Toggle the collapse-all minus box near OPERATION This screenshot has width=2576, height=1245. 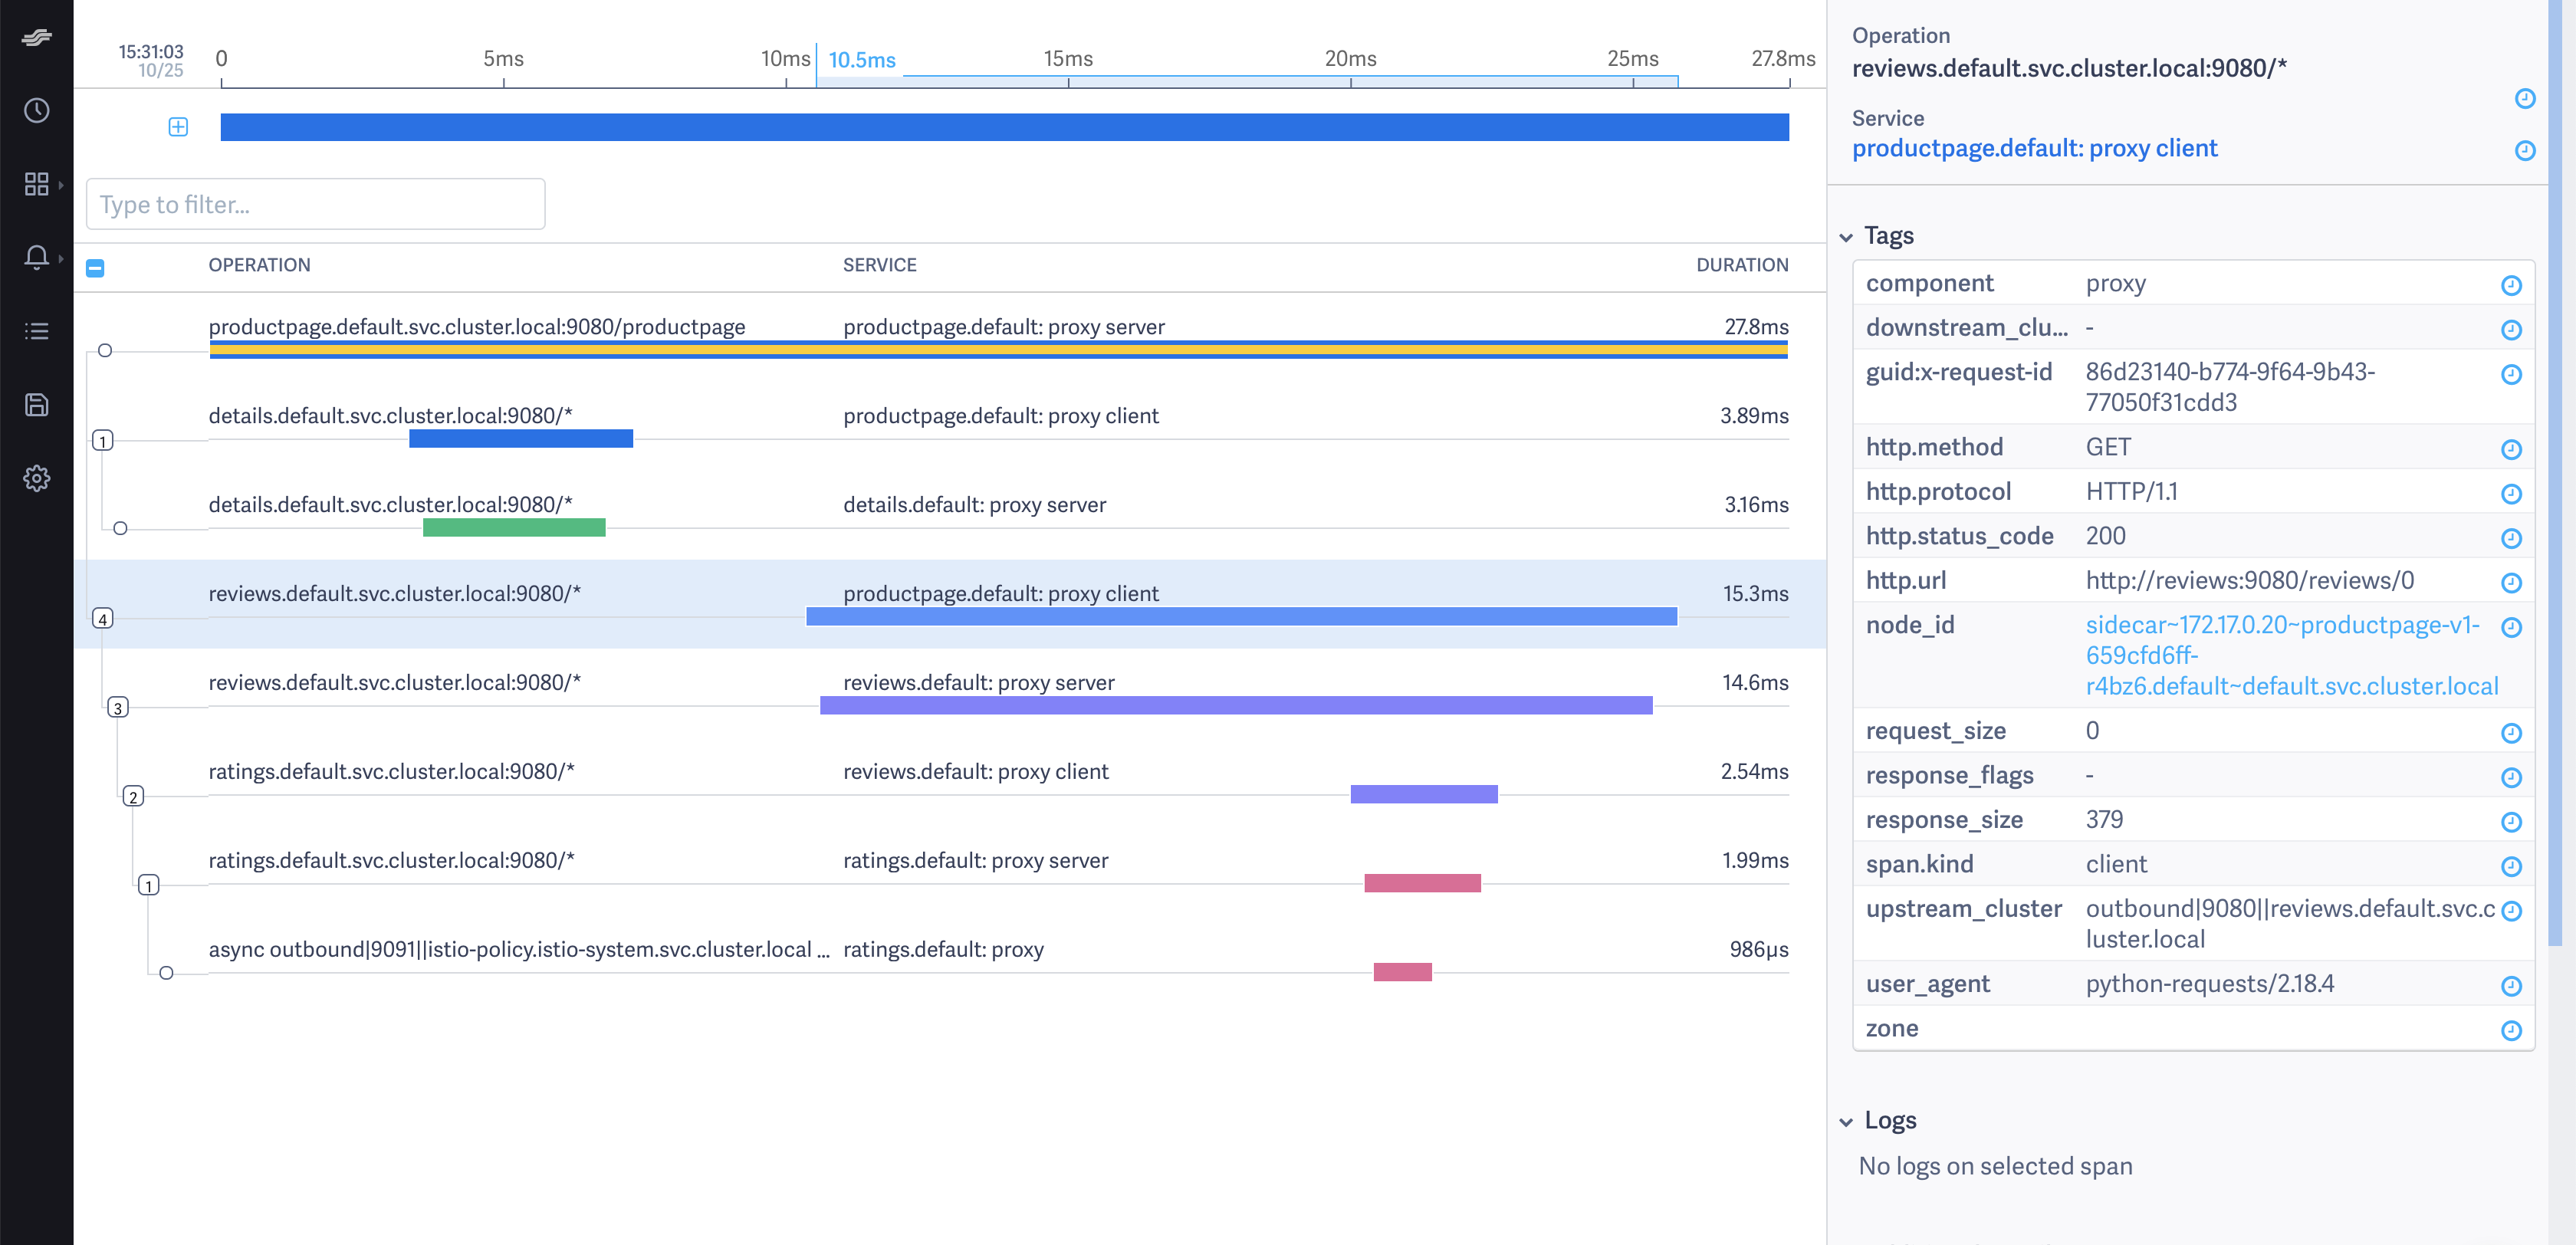point(95,267)
